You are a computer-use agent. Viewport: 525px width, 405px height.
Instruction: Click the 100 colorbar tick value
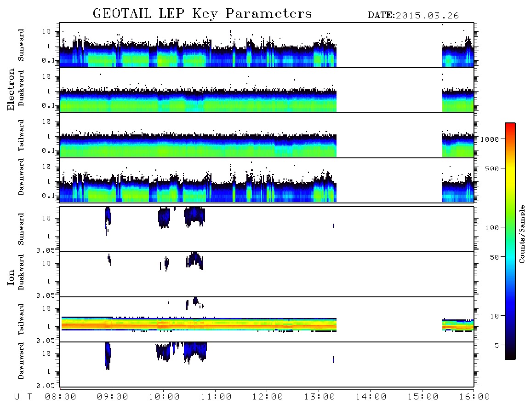pyautogui.click(x=492, y=228)
